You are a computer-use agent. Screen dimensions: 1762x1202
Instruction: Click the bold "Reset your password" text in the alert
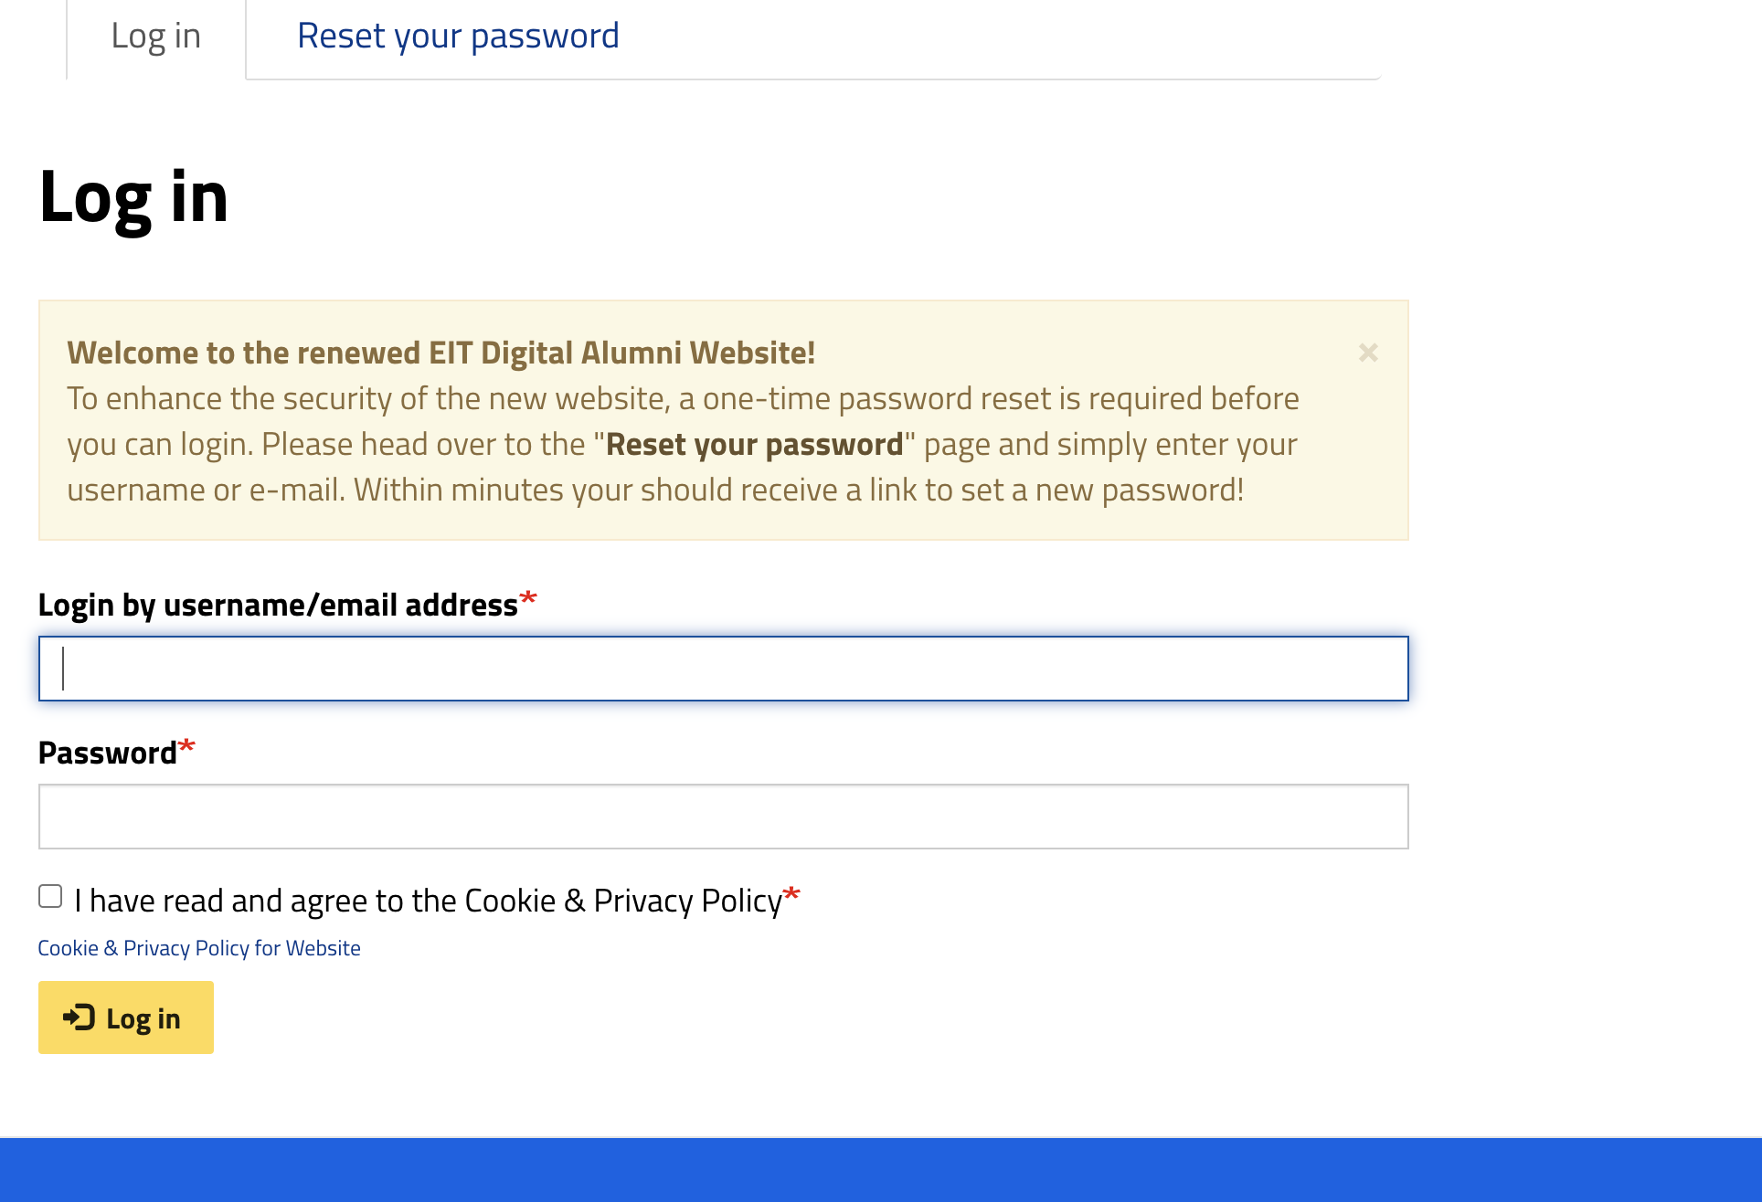[754, 445]
